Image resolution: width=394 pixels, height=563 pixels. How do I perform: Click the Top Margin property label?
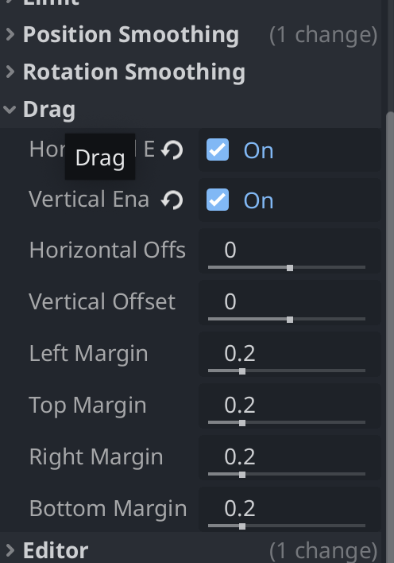click(x=87, y=406)
